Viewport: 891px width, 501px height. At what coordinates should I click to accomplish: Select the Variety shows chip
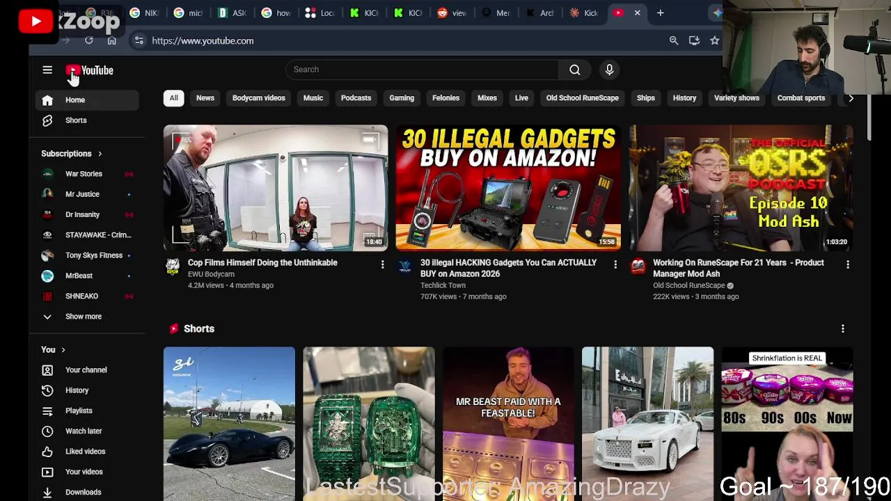tap(736, 98)
